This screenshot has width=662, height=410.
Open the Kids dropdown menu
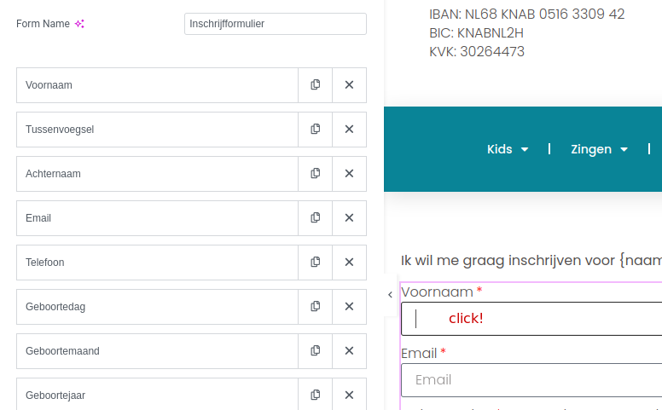508,149
